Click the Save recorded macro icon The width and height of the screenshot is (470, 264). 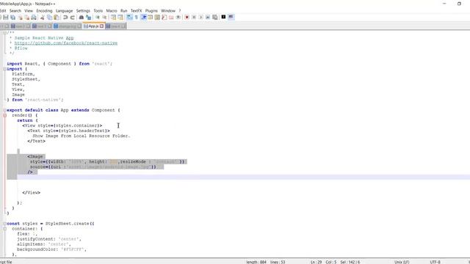(215, 18)
